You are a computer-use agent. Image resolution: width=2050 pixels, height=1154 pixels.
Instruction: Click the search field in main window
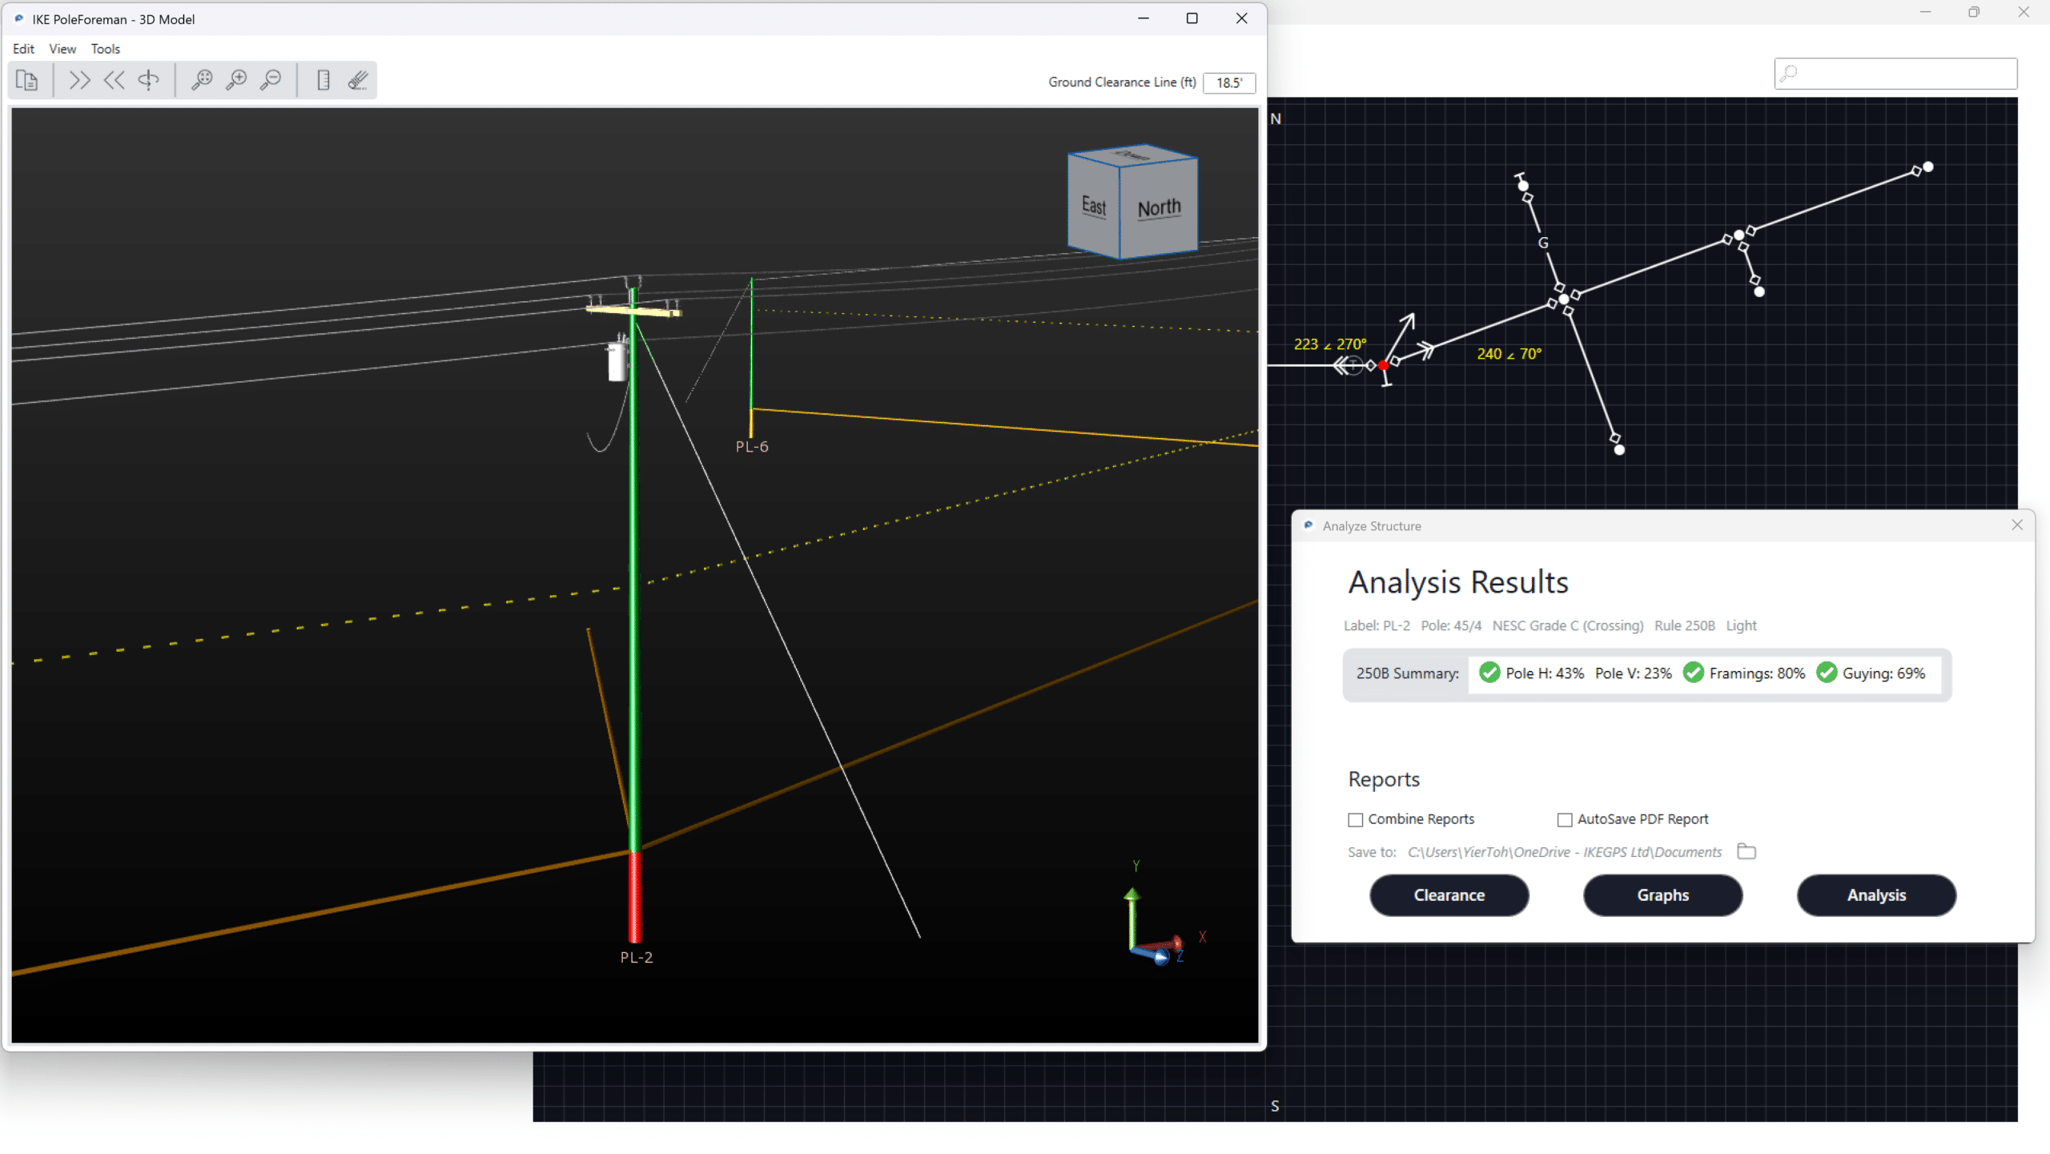tap(1895, 74)
